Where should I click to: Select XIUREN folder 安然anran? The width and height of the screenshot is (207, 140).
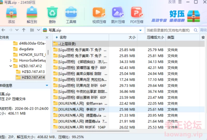pyautogui.click(x=128, y=104)
